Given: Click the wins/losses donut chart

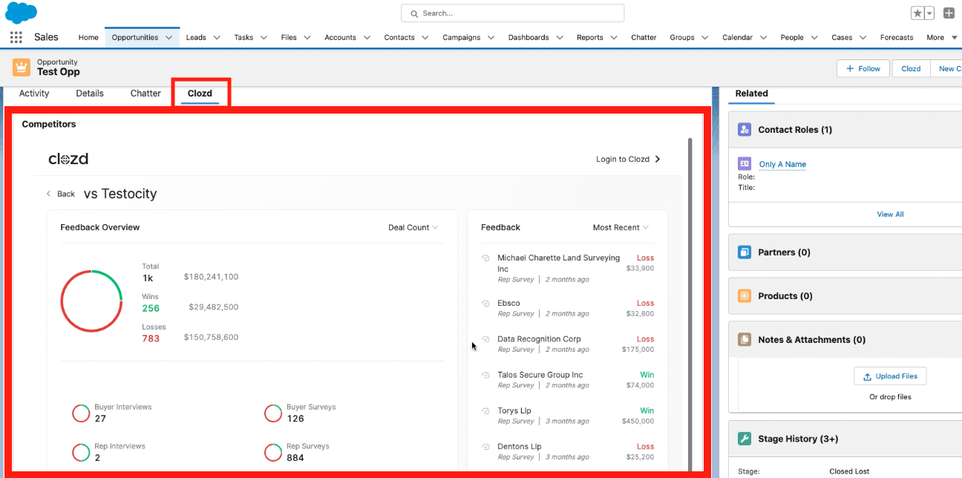Looking at the screenshot, I should [x=91, y=301].
